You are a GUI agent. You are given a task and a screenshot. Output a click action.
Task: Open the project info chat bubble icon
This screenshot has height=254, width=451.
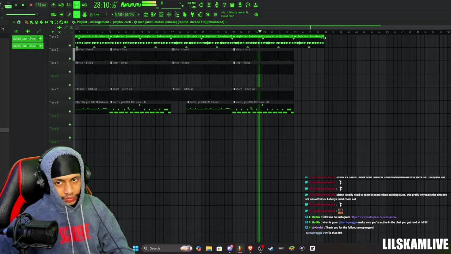coord(248,5)
